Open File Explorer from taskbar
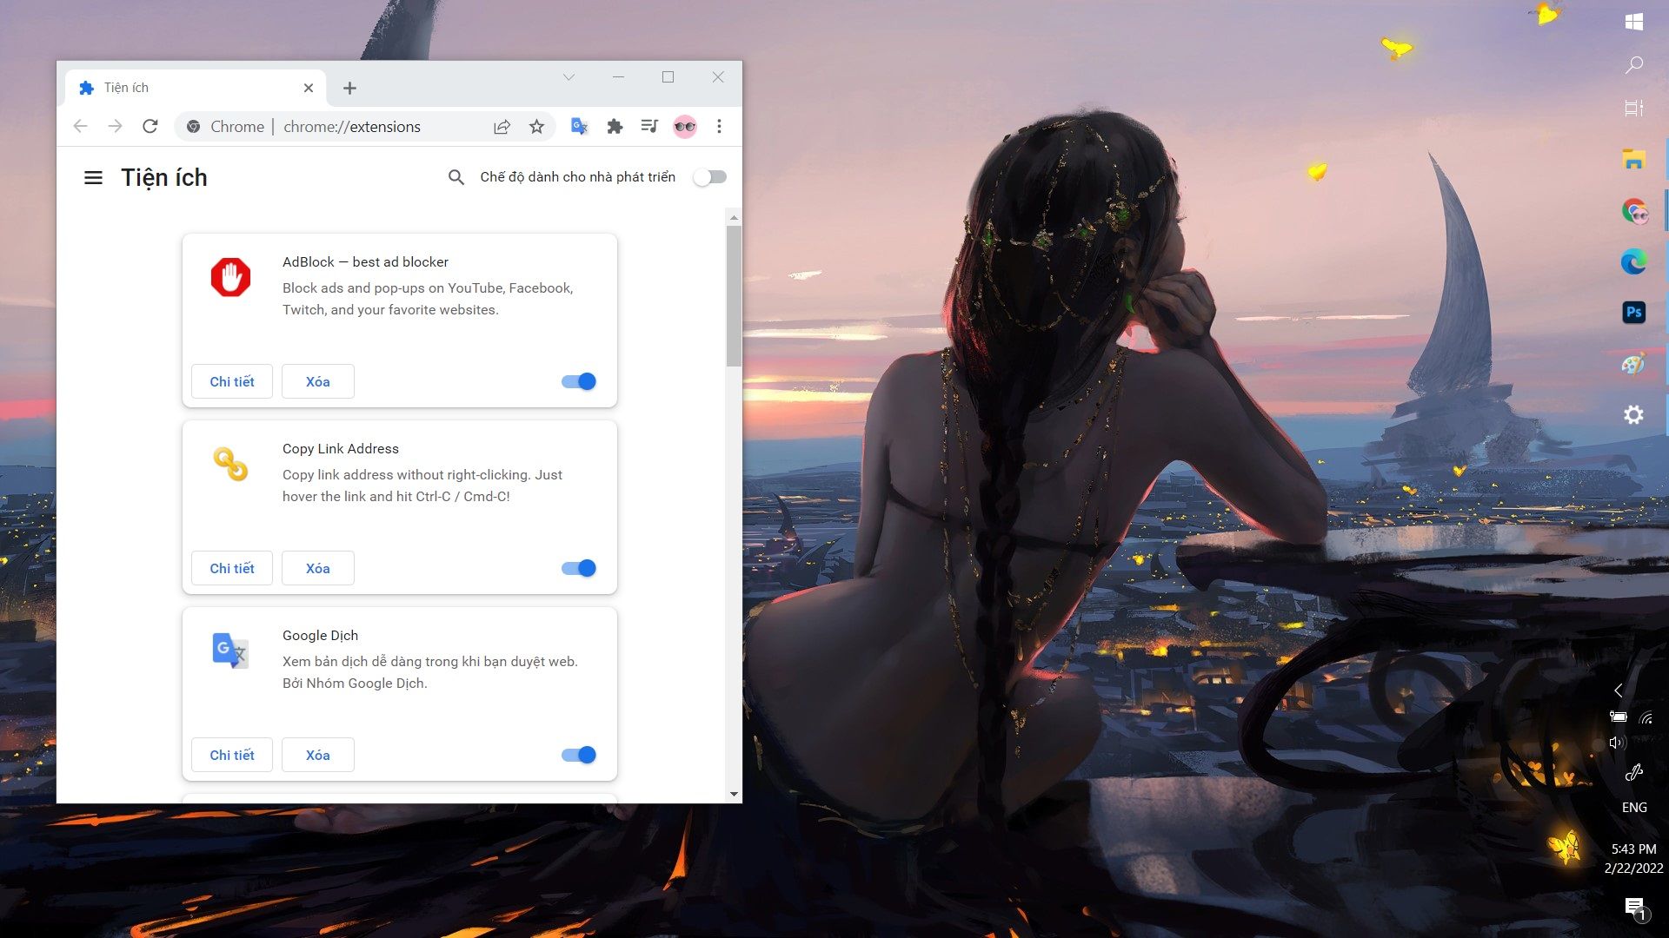 click(1634, 159)
